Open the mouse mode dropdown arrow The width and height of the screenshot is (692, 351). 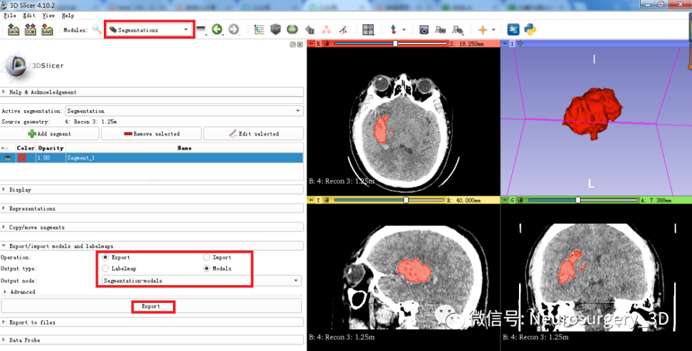[x=404, y=30]
